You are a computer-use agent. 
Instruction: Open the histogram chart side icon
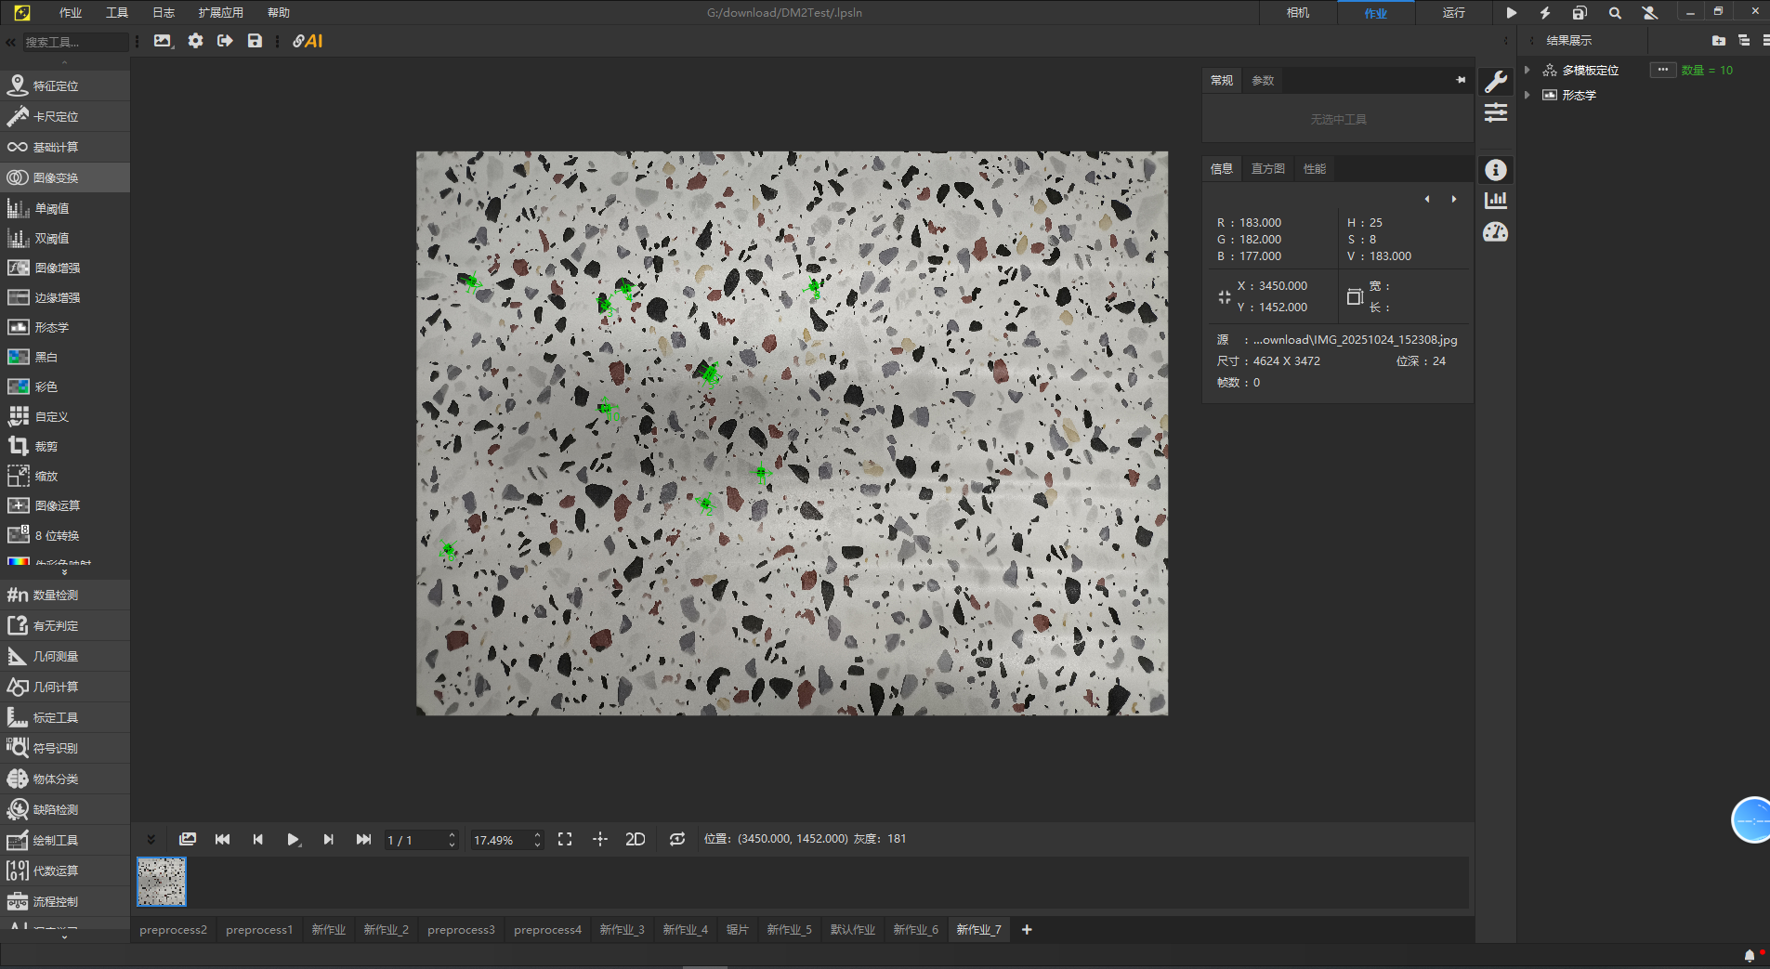coord(1495,201)
